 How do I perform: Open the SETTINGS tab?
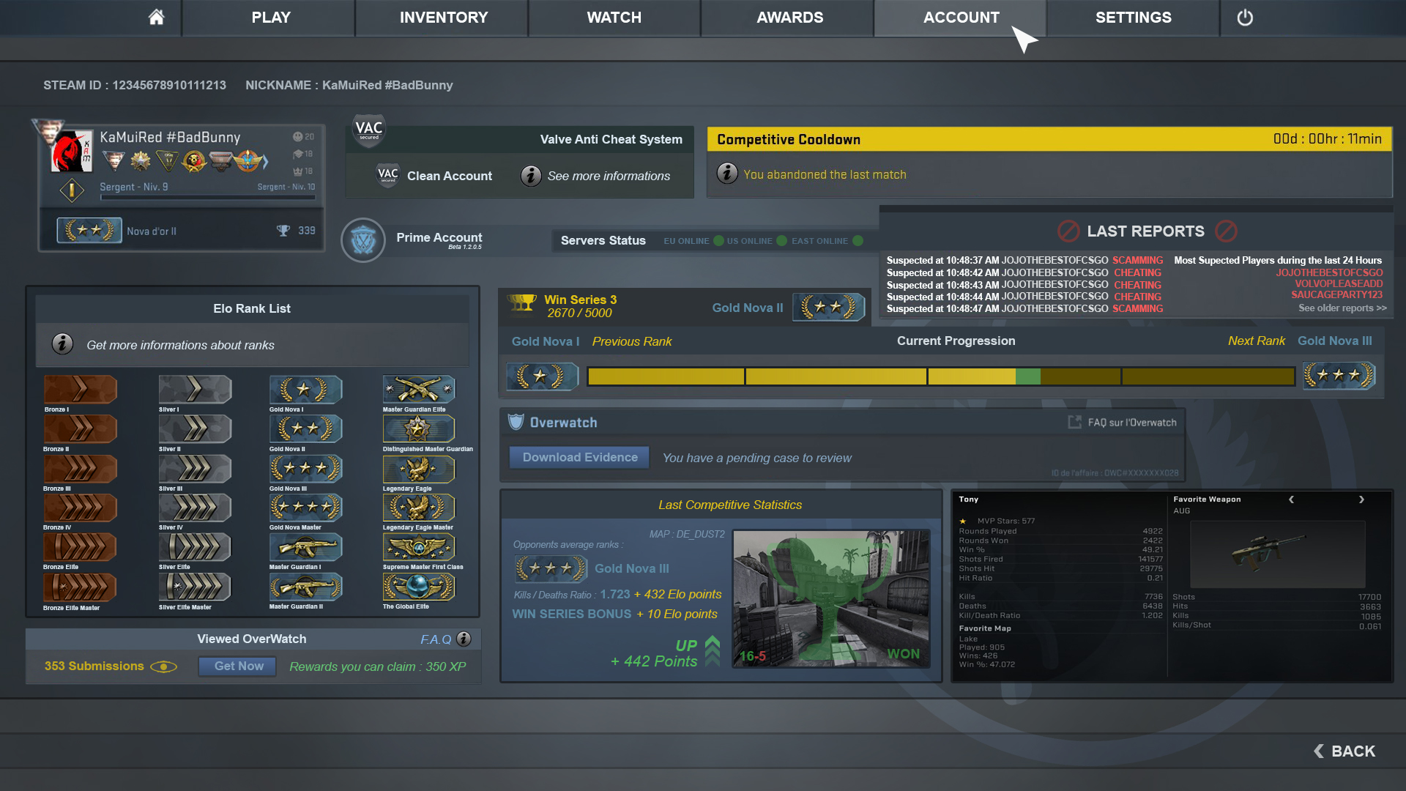(1133, 18)
